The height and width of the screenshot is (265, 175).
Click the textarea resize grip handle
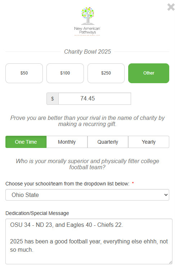tap(170, 262)
